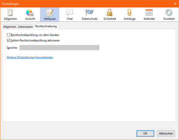
Task: Confirm settings with the OK button
Action: tap(145, 134)
